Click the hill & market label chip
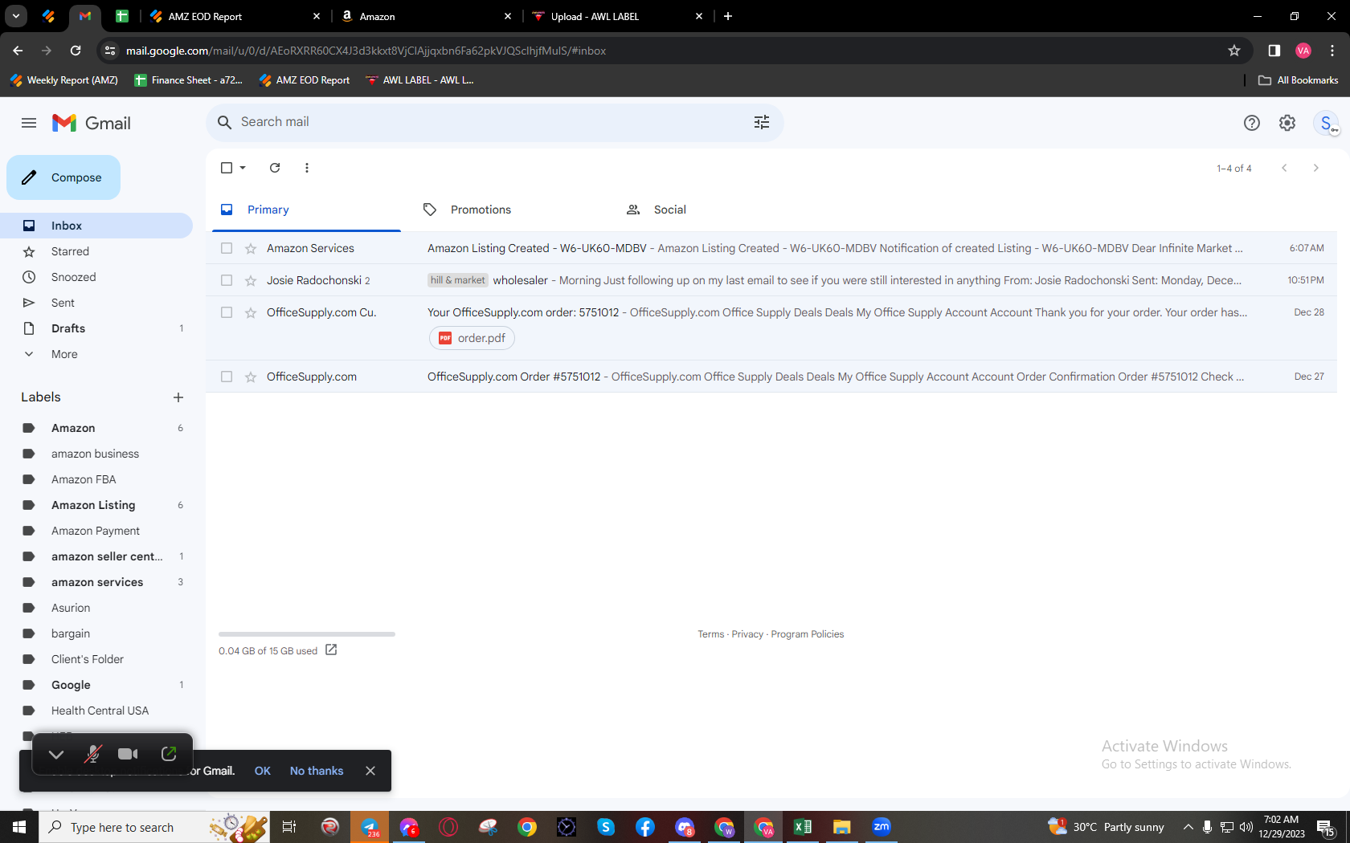Viewport: 1350px width, 843px height. (x=458, y=280)
